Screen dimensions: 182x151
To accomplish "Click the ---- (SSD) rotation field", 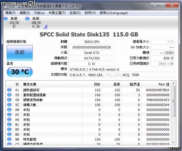I will (x=163, y=53).
